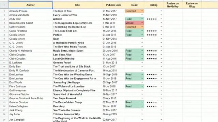Select the Andy Weir author cell
This screenshot has height=122, width=218.
coord(30,19)
